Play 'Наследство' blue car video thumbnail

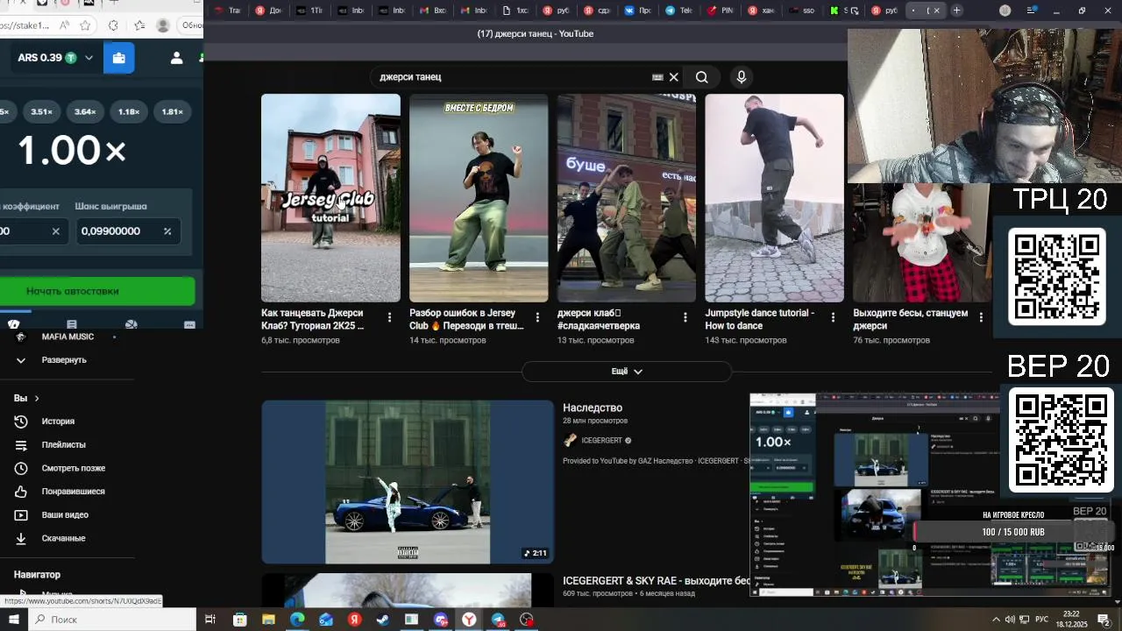point(408,482)
